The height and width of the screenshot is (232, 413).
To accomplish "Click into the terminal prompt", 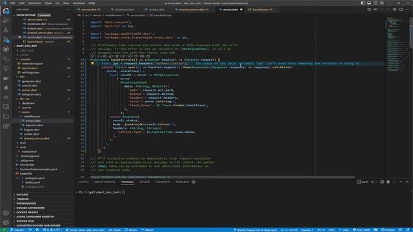I will [124, 192].
